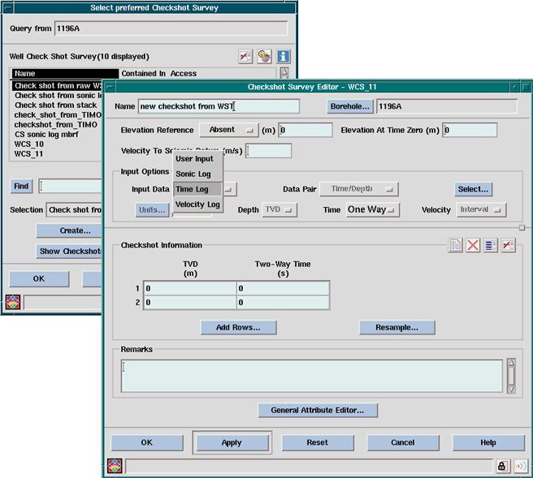
Task: Open the blue information icon
Action: [x=283, y=56]
